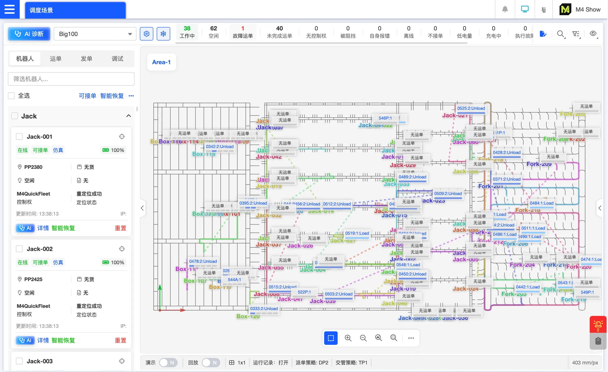
Task: Click the AI 诊断 button
Action: 29,34
